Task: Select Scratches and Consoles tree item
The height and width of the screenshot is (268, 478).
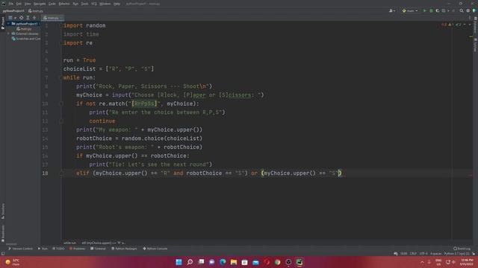Action: 26,39
